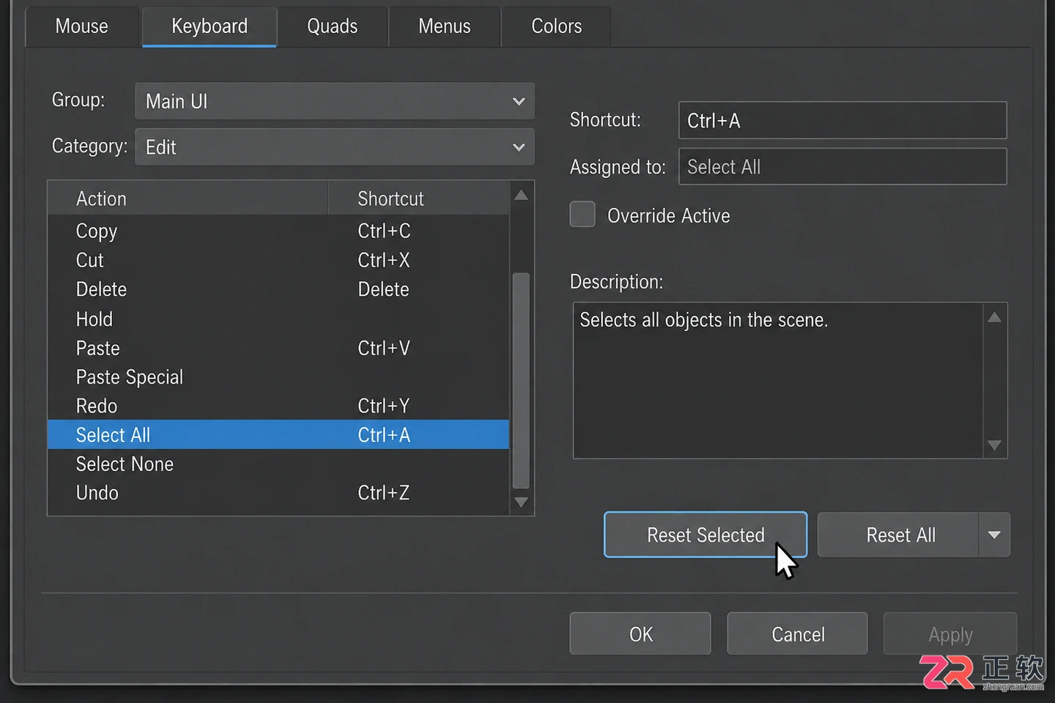Select the Copy action row
The height and width of the screenshot is (703, 1055).
point(278,231)
